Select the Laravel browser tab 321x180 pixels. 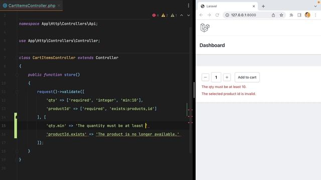pyautogui.click(x=227, y=6)
